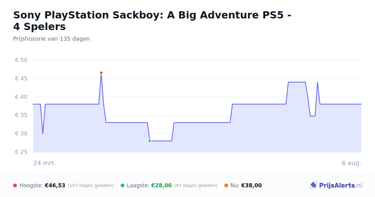Click the orange dot beside Nu
The width and height of the screenshot is (375, 197).
[226, 185]
